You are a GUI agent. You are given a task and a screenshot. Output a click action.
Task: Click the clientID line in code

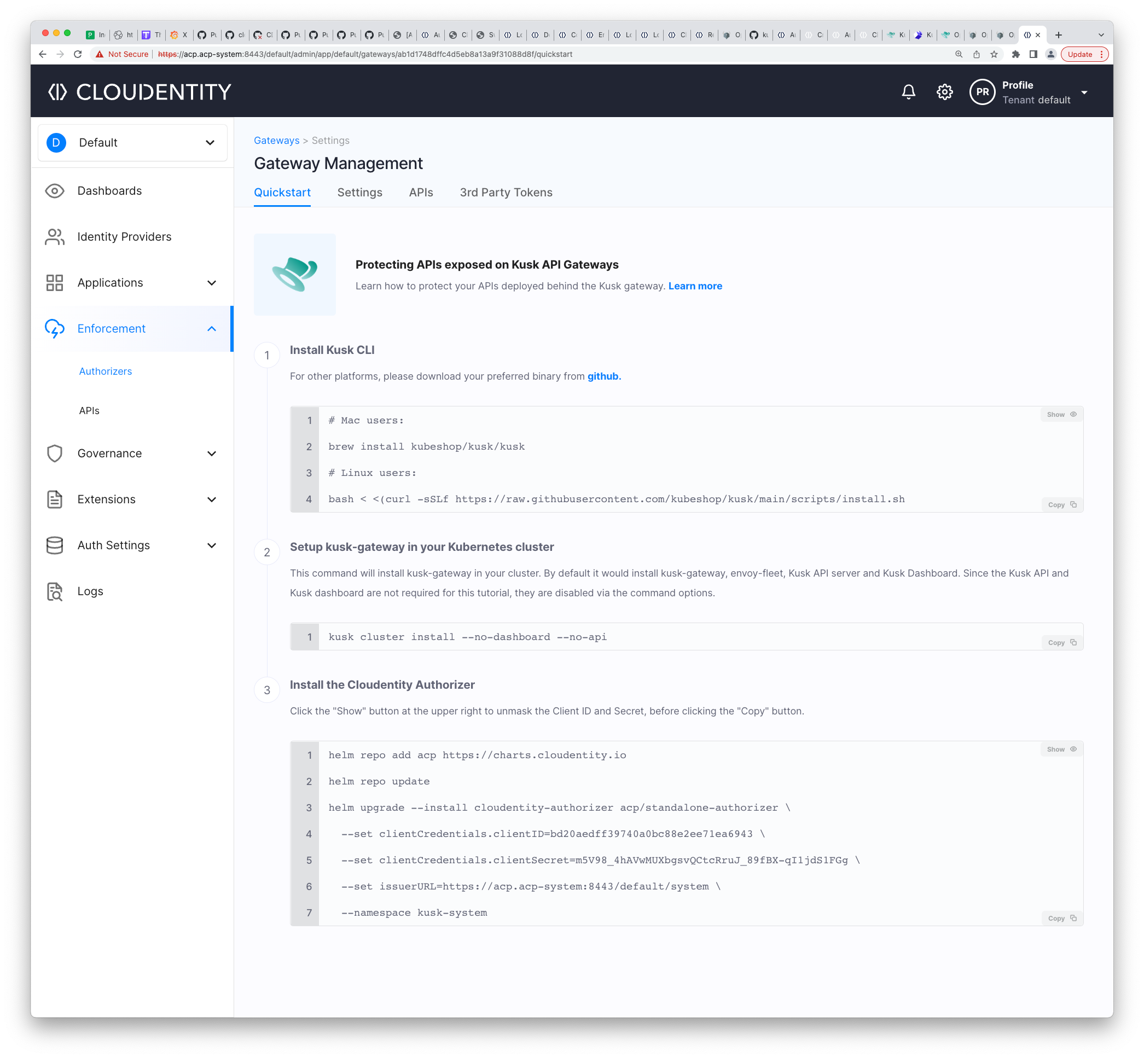[553, 834]
